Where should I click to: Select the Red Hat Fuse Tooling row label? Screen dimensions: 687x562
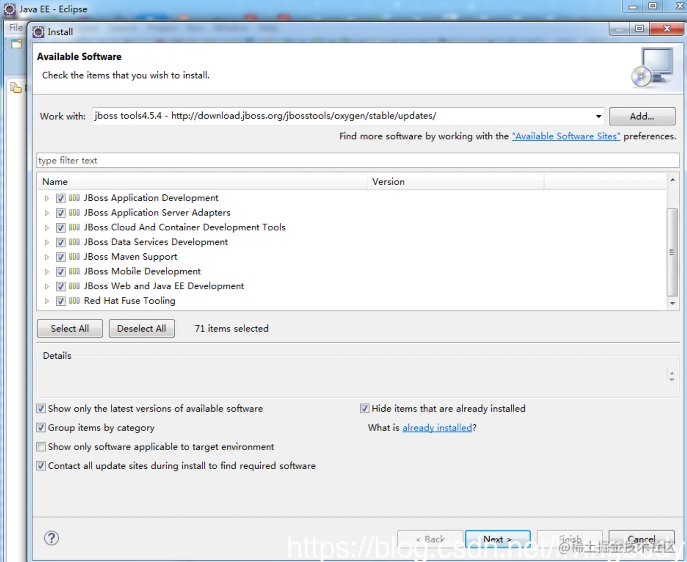pyautogui.click(x=130, y=301)
